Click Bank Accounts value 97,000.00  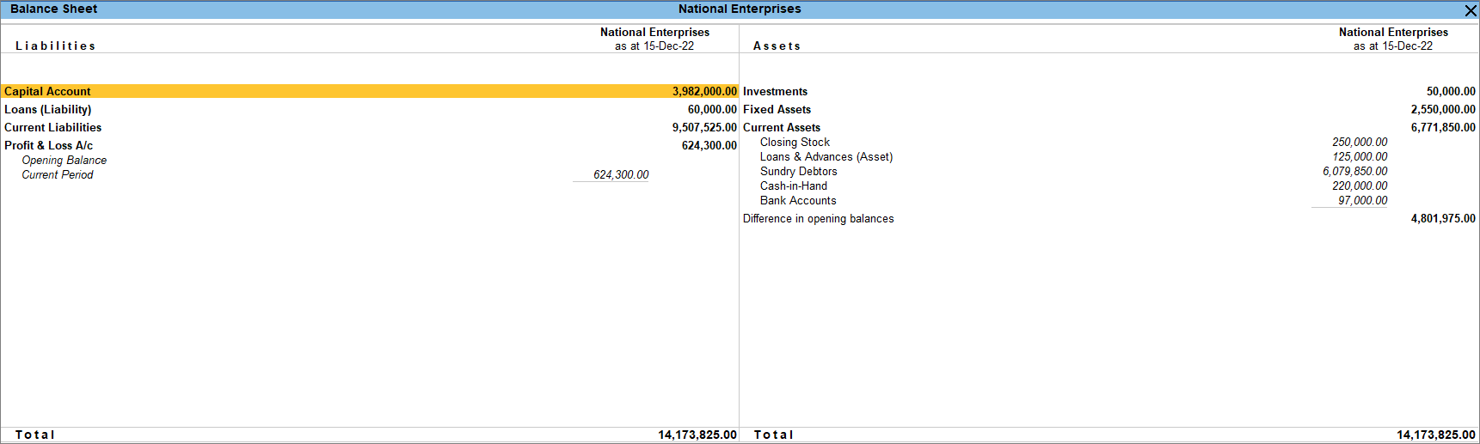(1362, 200)
